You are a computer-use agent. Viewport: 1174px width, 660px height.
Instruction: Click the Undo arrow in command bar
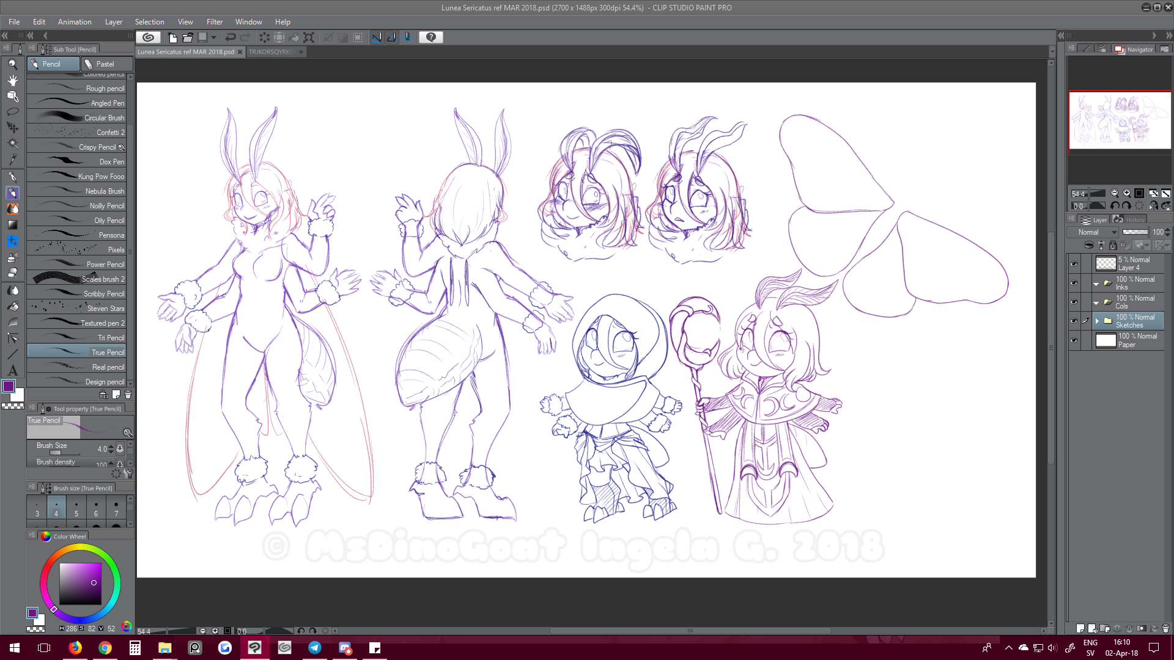(x=231, y=37)
